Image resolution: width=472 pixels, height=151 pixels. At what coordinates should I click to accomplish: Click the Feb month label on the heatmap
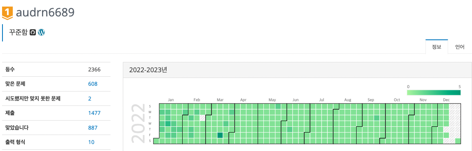(x=197, y=100)
